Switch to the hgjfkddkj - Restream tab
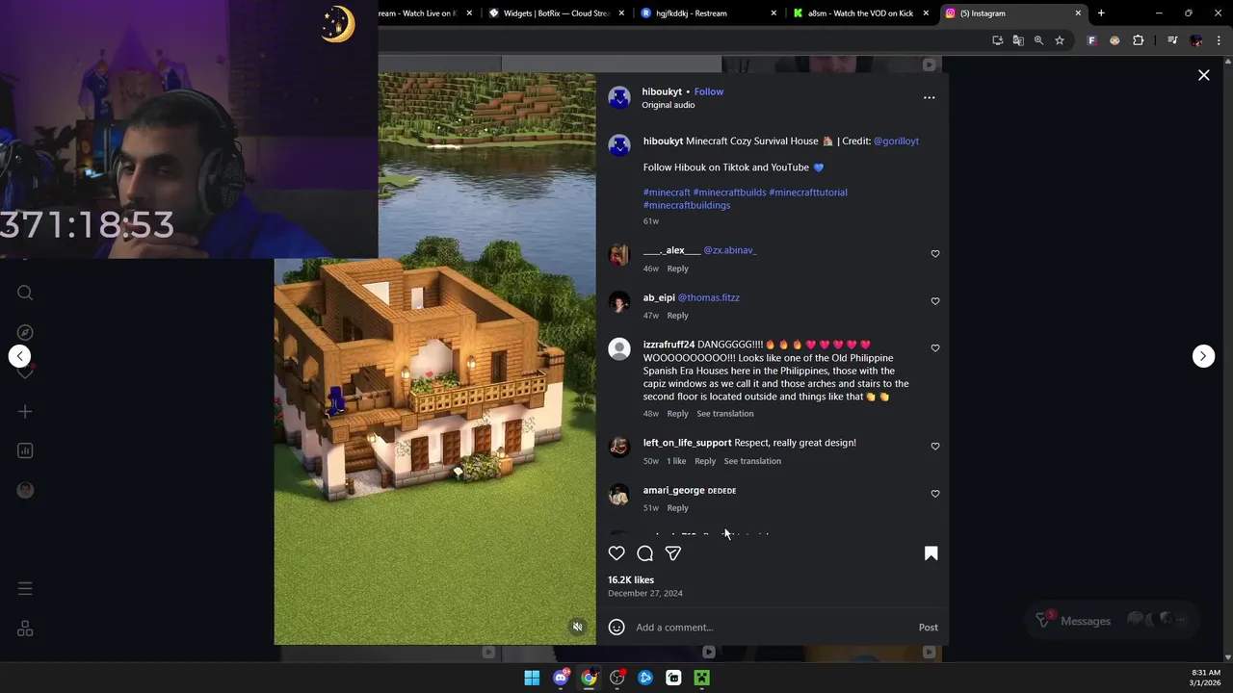This screenshot has width=1233, height=693. [706, 13]
